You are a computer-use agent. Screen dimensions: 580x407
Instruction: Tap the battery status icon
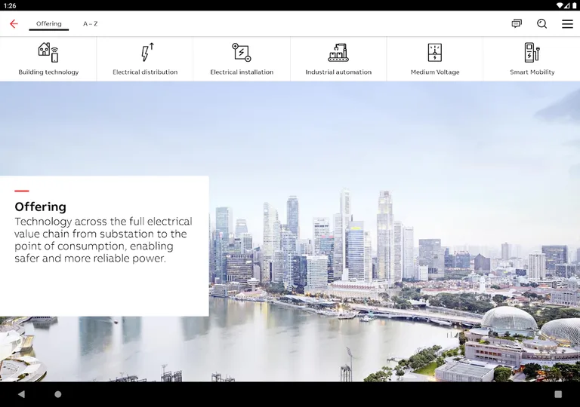click(575, 5)
